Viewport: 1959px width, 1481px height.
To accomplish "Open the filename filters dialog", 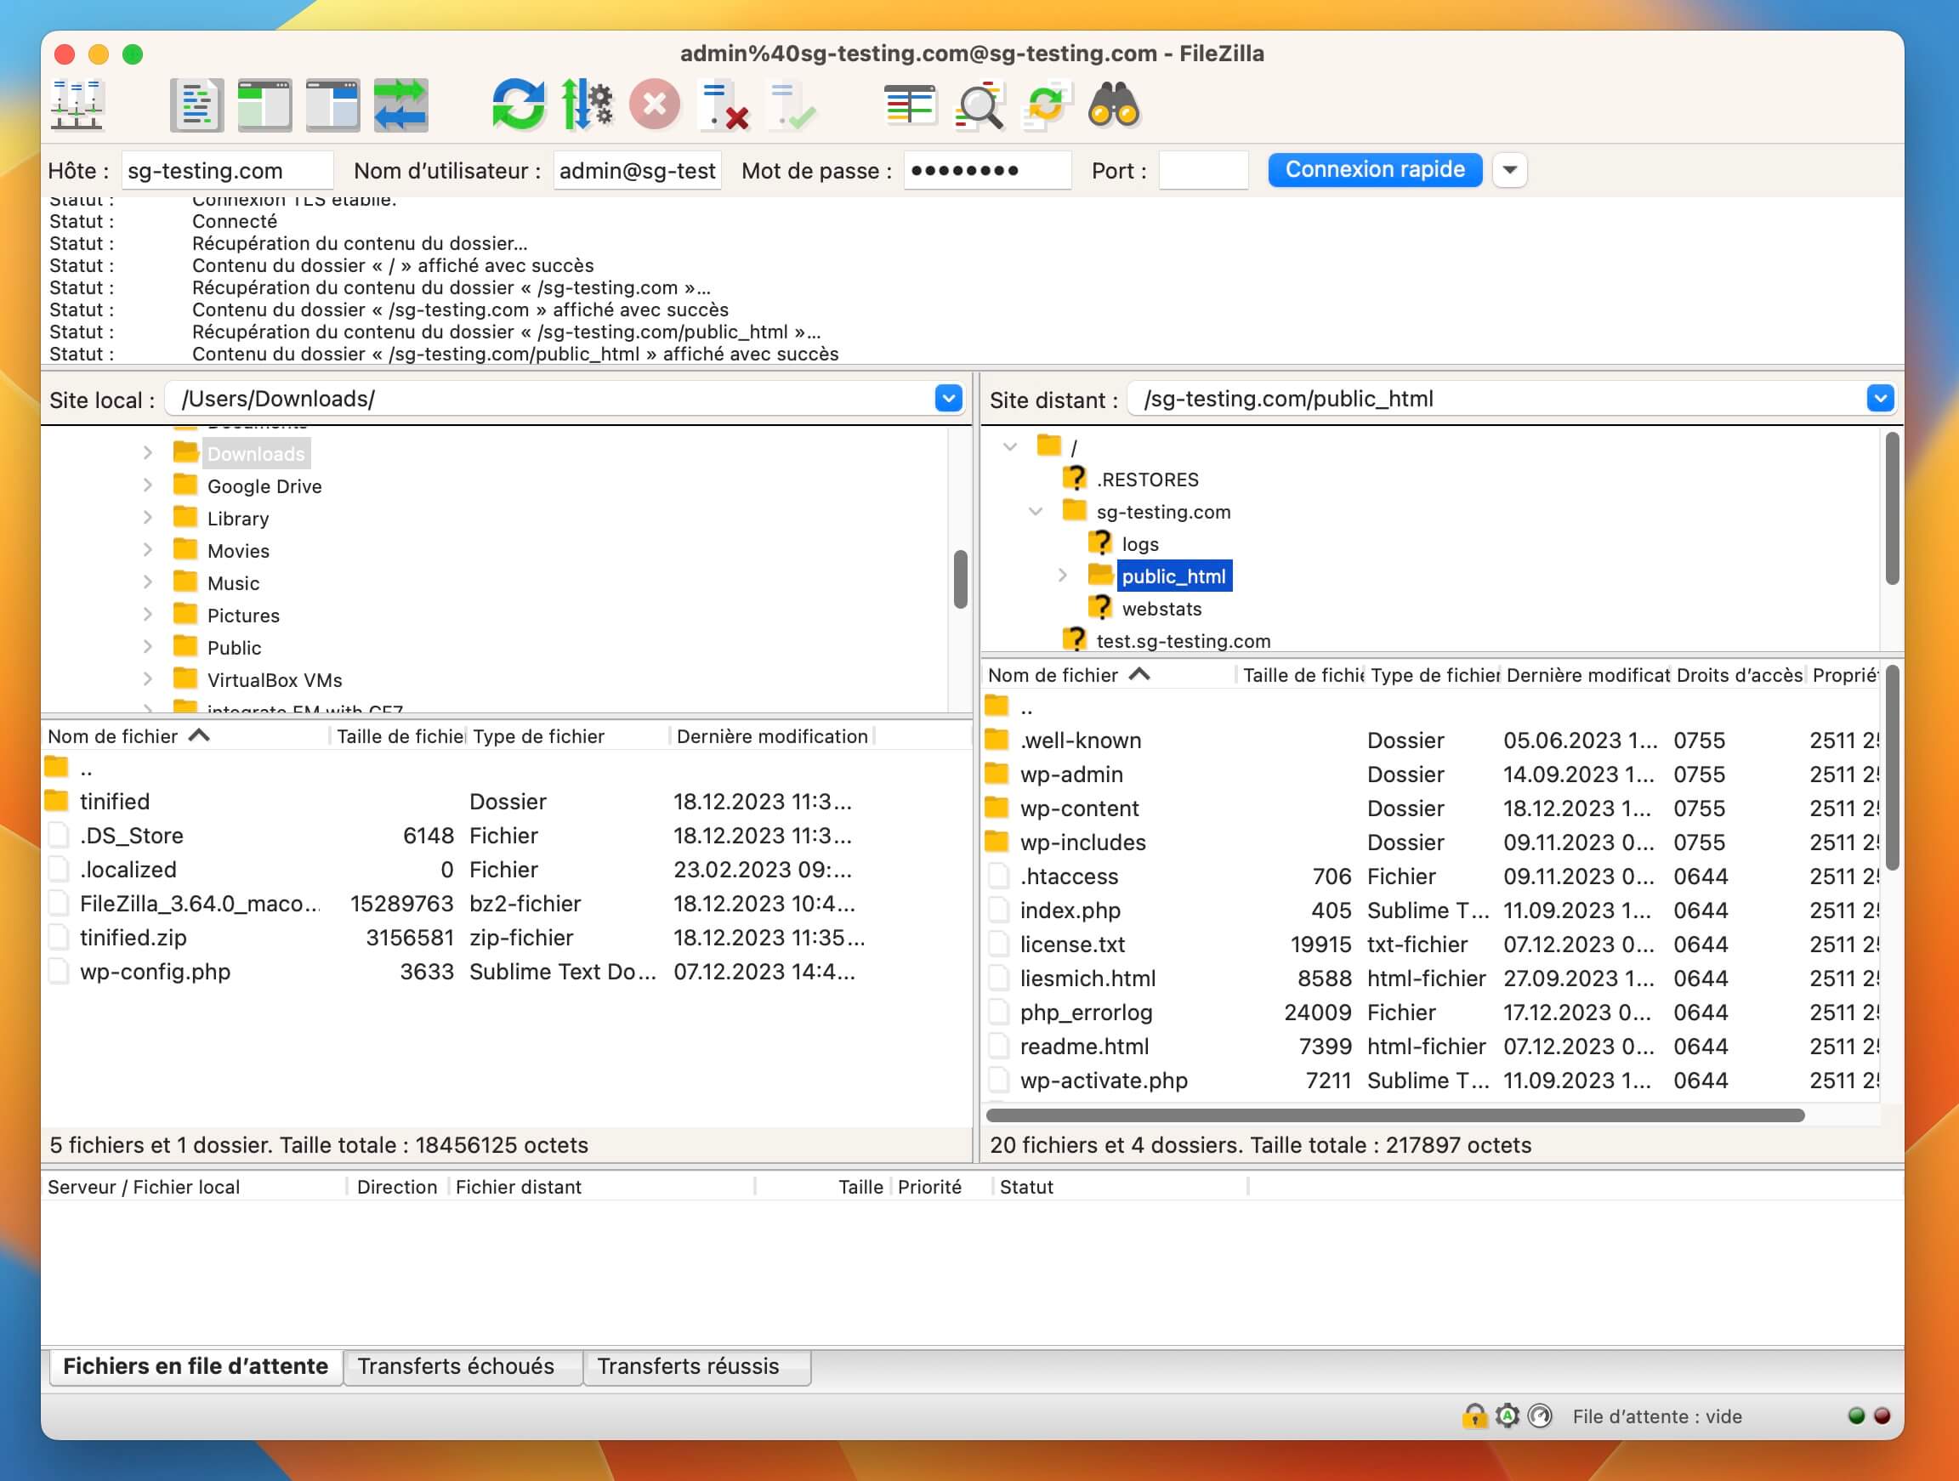I will [x=911, y=105].
